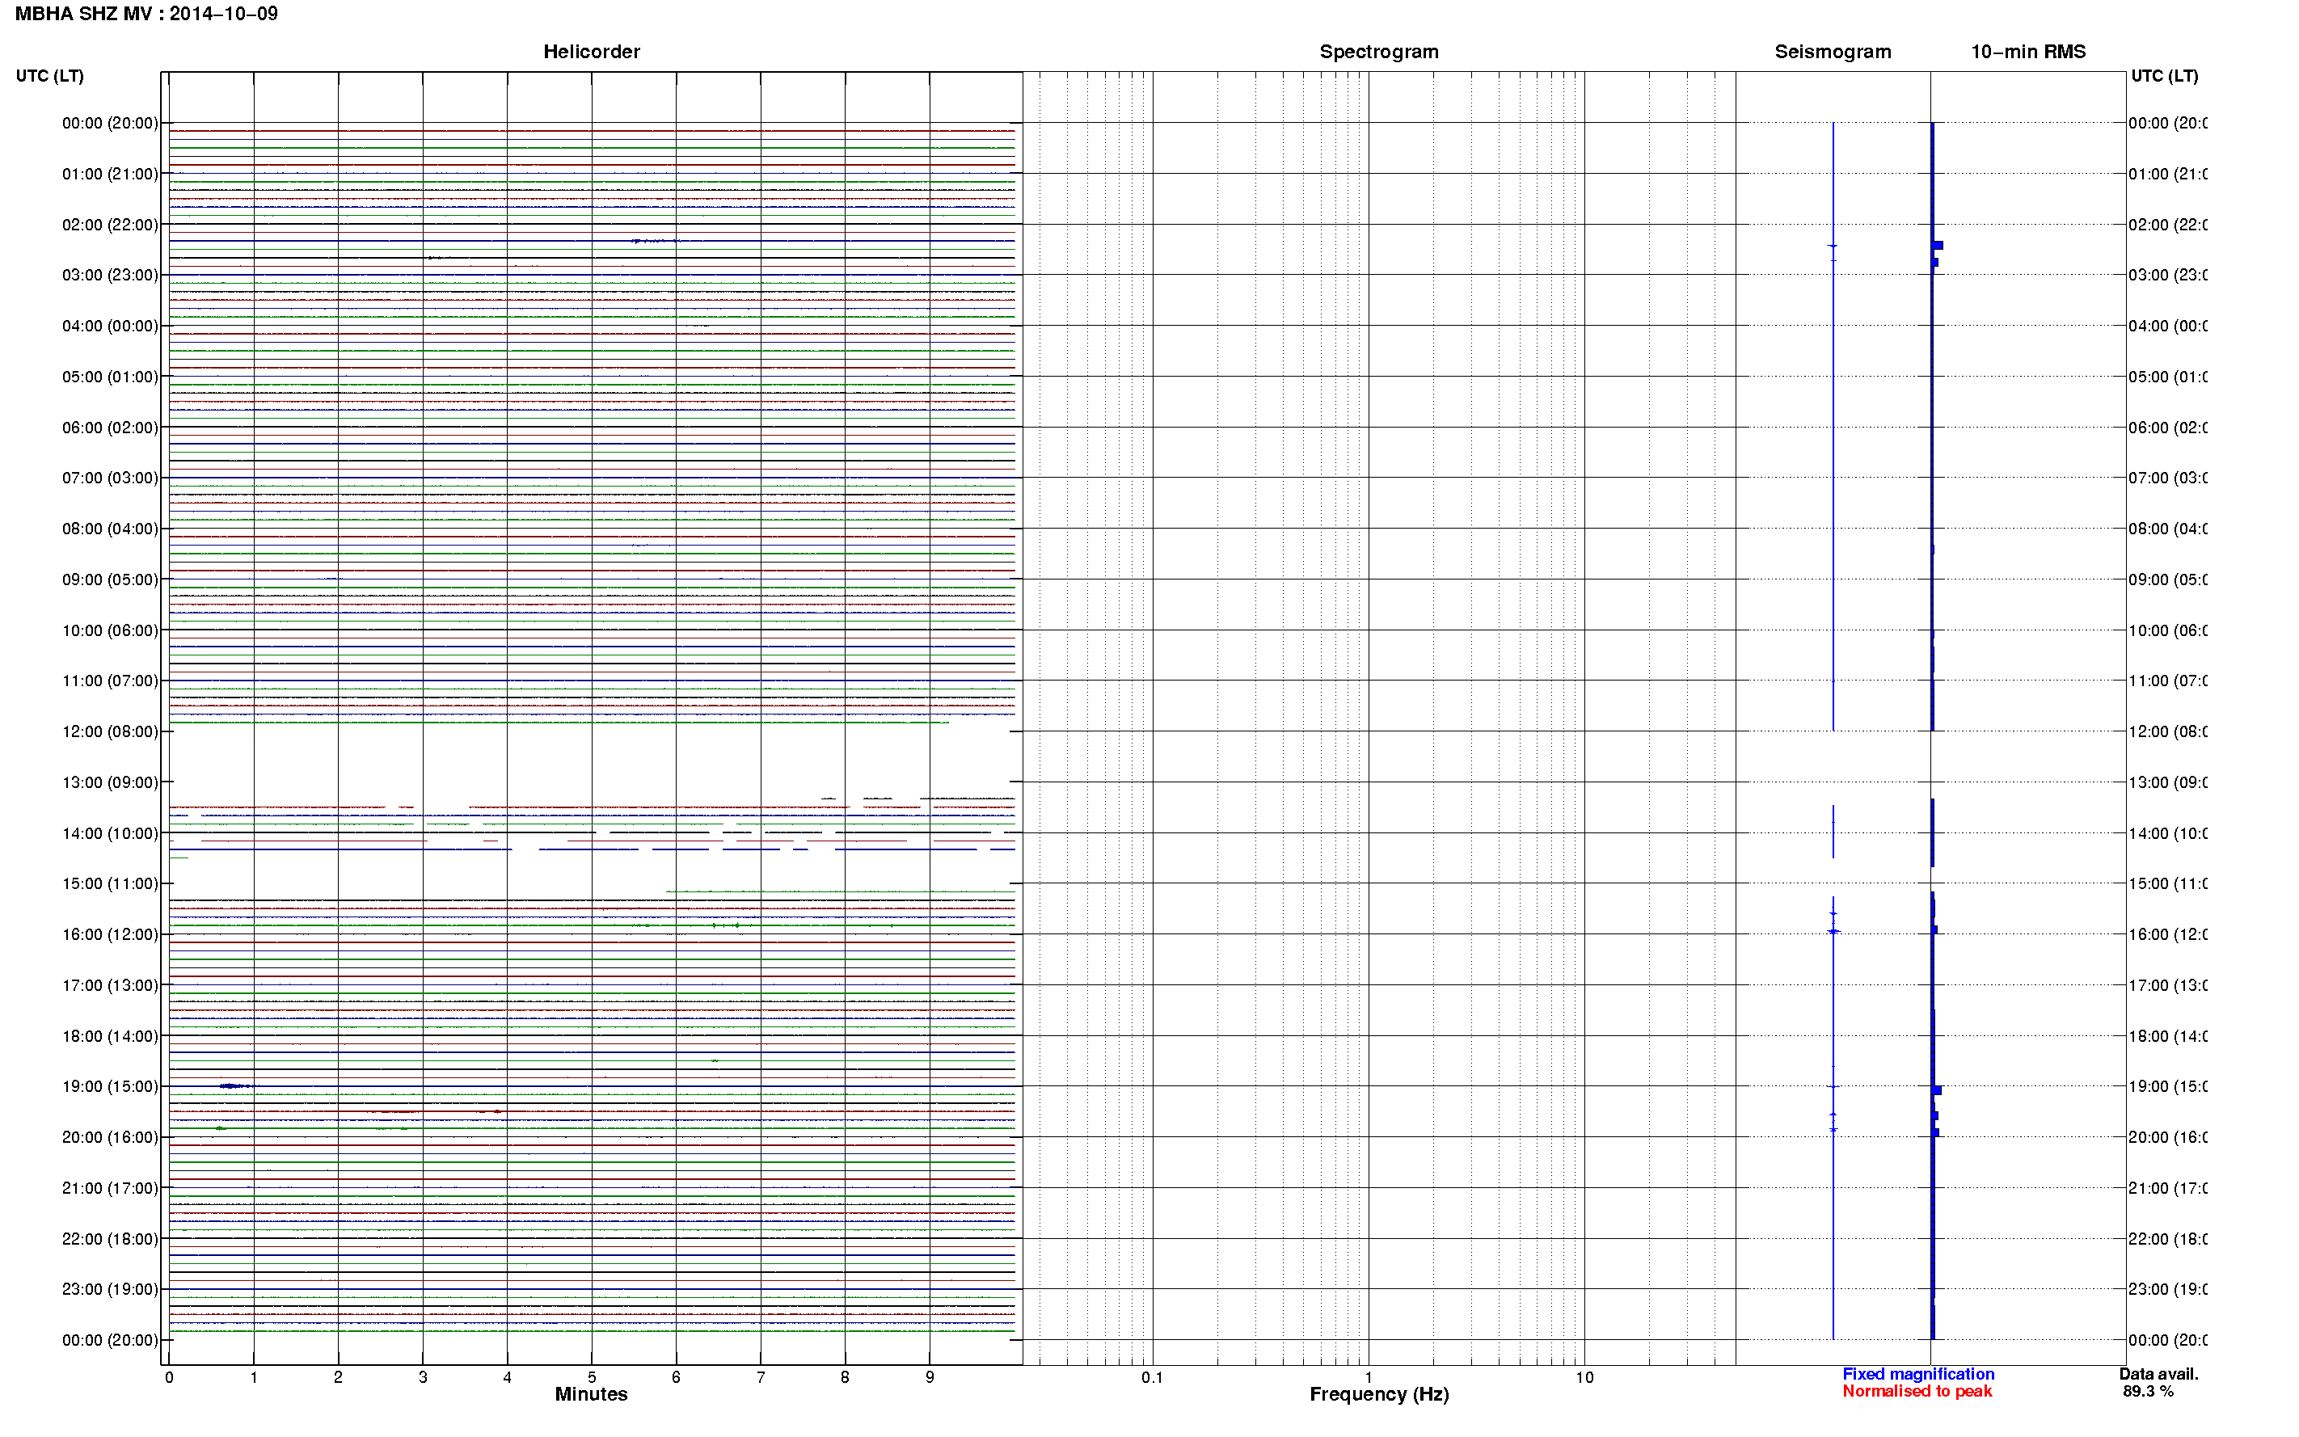Click the left axis label "04:00 (00:00)"
2299x1437 pixels.
[x=110, y=326]
